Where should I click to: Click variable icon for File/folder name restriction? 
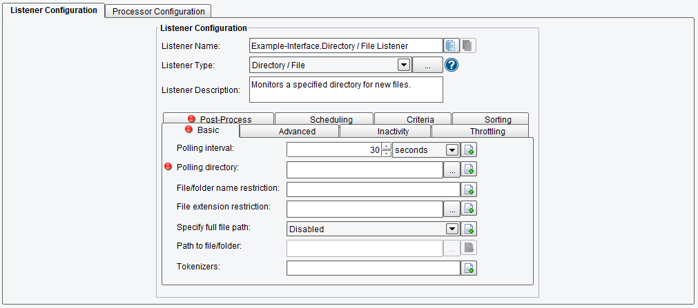coord(469,189)
